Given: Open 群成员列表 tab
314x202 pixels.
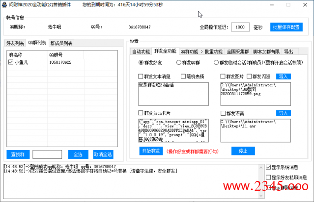Looking at the screenshot, I should (x=61, y=43).
